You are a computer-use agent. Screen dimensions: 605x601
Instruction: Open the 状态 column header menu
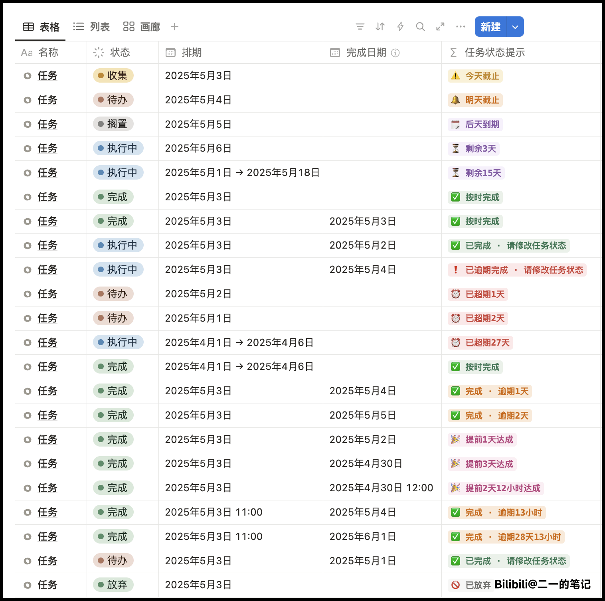[120, 52]
